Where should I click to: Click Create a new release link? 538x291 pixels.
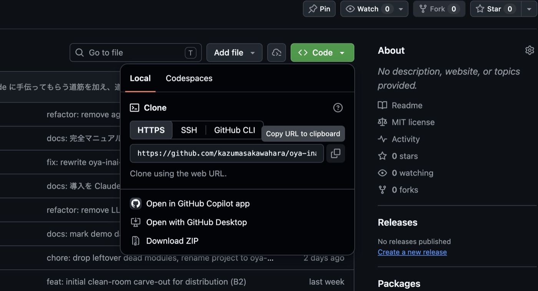coord(412,252)
